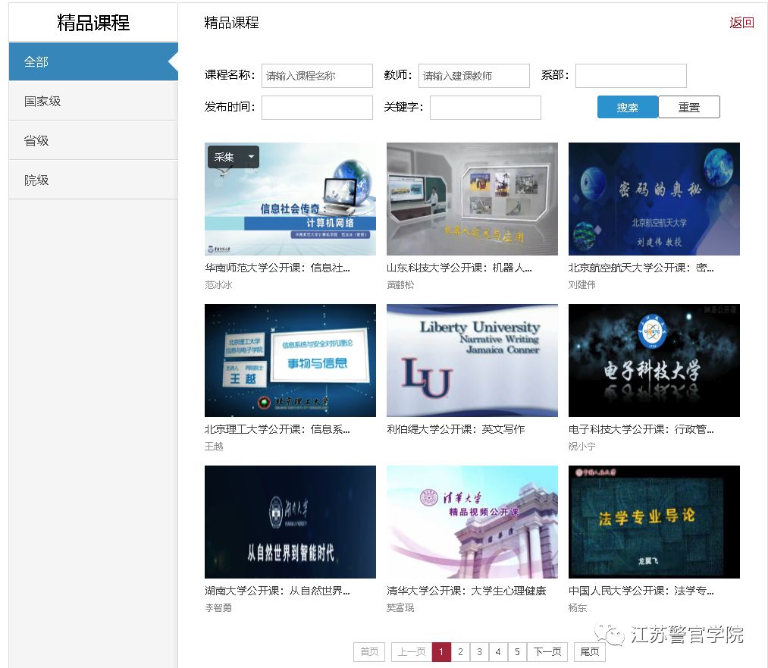Go to 尾页 in pagination
The width and height of the screenshot is (768, 668).
590,652
